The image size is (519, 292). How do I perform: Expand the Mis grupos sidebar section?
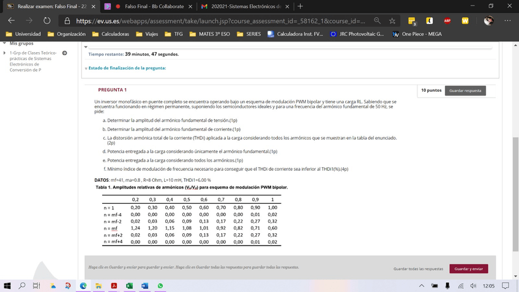tap(6, 44)
